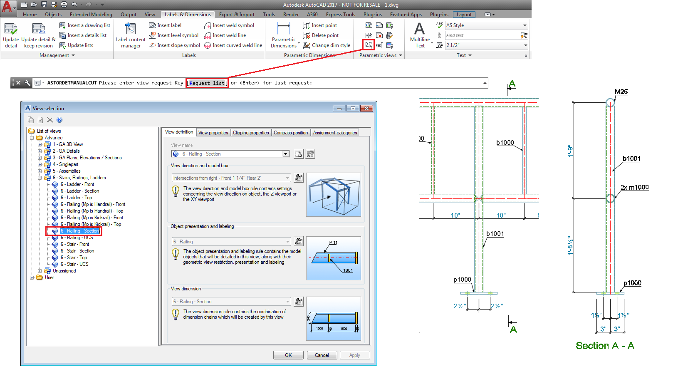Click Request list option in command line
The width and height of the screenshot is (673, 369).
point(207,83)
